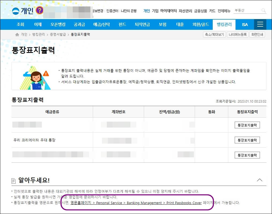Select the 퇴직연금 tab
Screen dimensions: 272x214
point(142,24)
